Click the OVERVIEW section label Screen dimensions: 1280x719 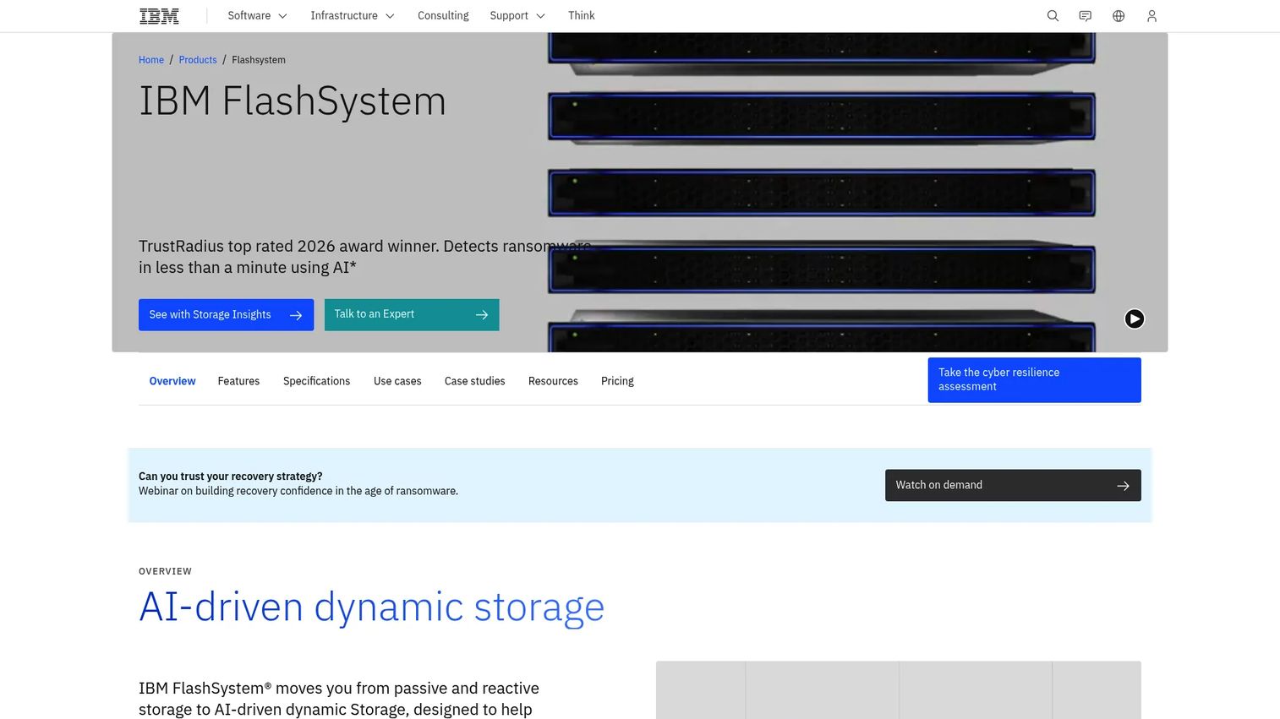[166, 572]
